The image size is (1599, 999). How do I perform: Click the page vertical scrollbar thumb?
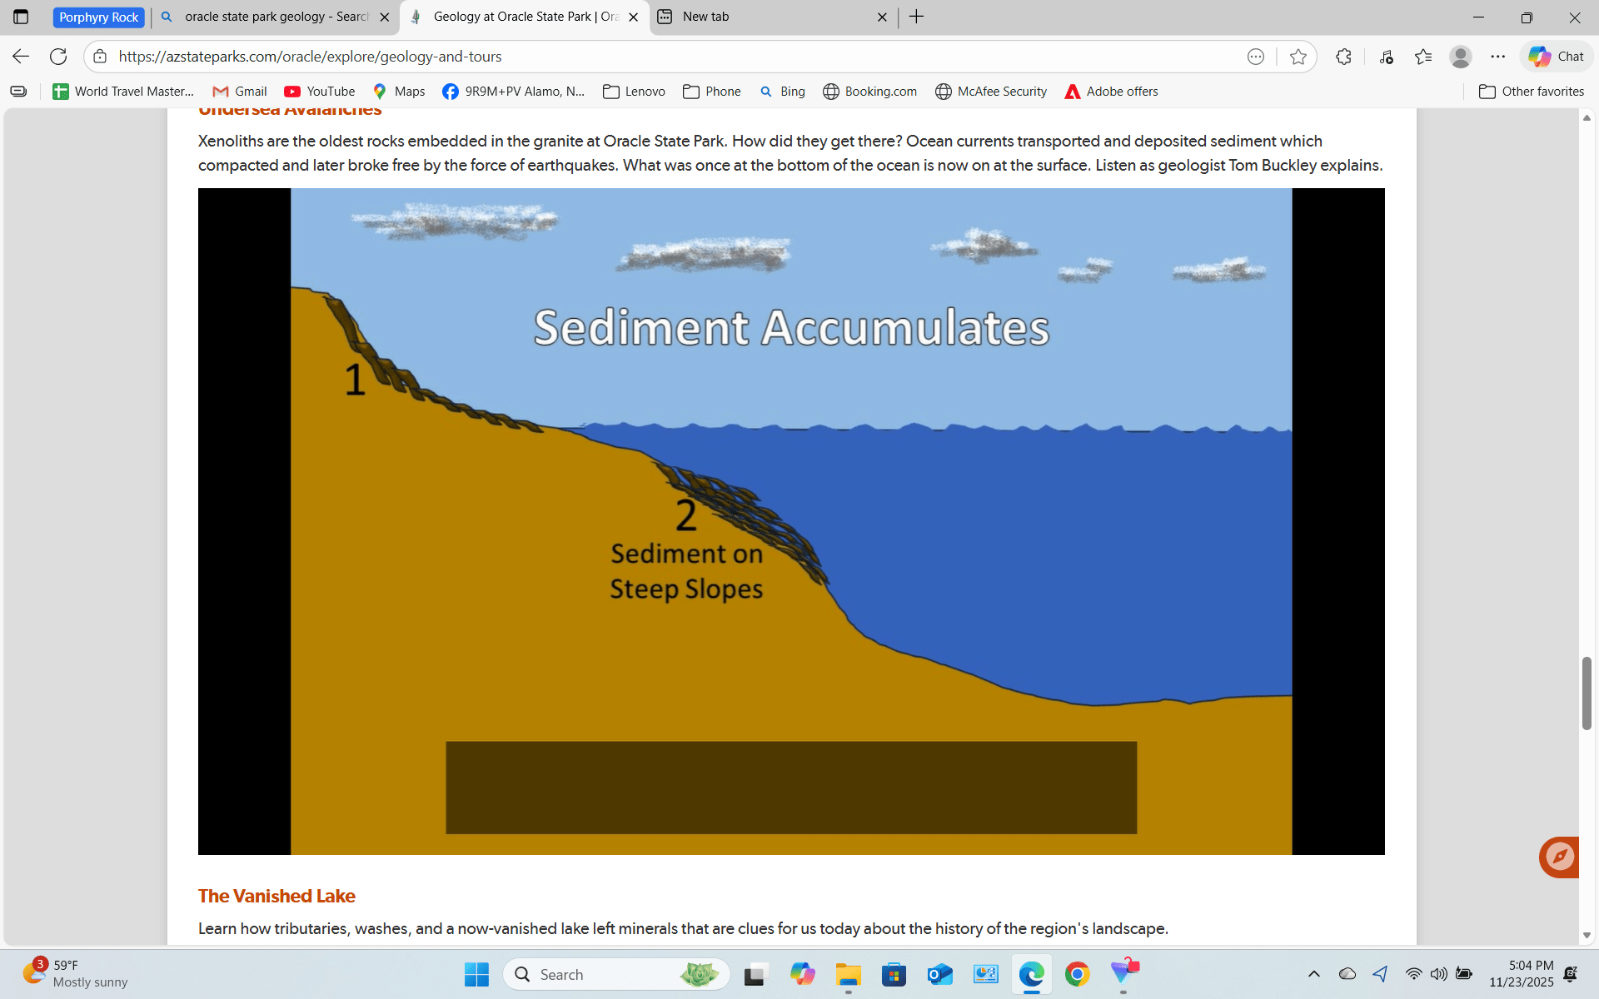[x=1587, y=693]
